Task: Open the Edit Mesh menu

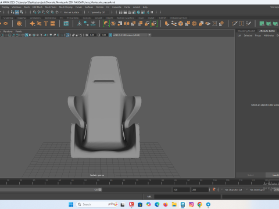Action: [37, 7]
